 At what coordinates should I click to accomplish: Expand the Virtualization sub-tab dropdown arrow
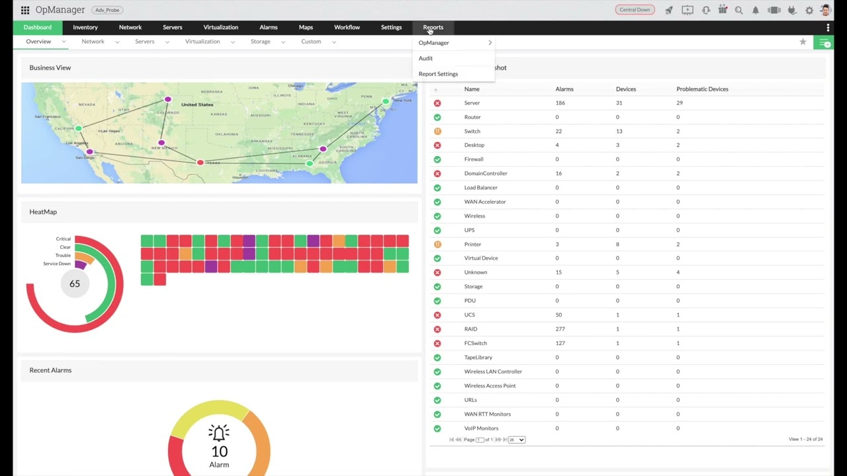click(x=233, y=42)
